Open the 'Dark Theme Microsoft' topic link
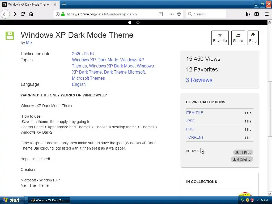Screen dimensions: 272x204 point(124,72)
